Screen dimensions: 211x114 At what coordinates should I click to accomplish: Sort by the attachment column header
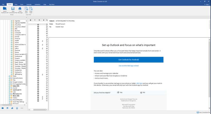44,20
